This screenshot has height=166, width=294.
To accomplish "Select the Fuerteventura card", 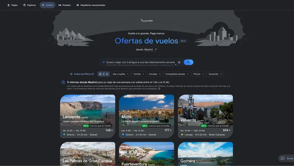I will 146,154.
